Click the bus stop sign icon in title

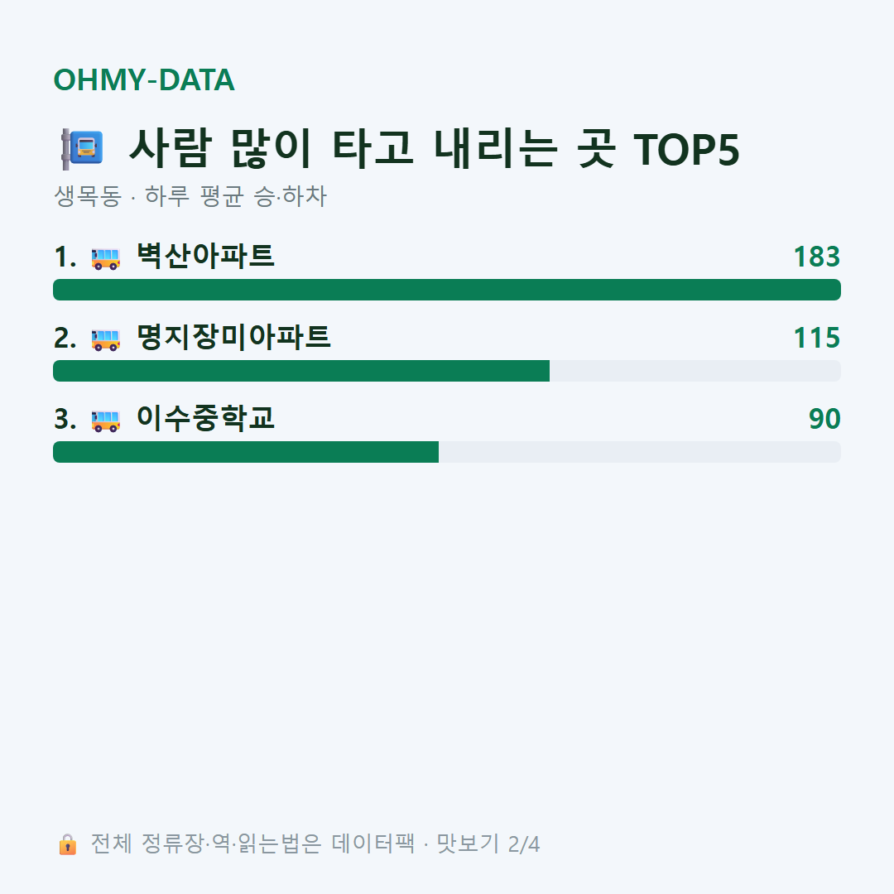pyautogui.click(x=83, y=149)
